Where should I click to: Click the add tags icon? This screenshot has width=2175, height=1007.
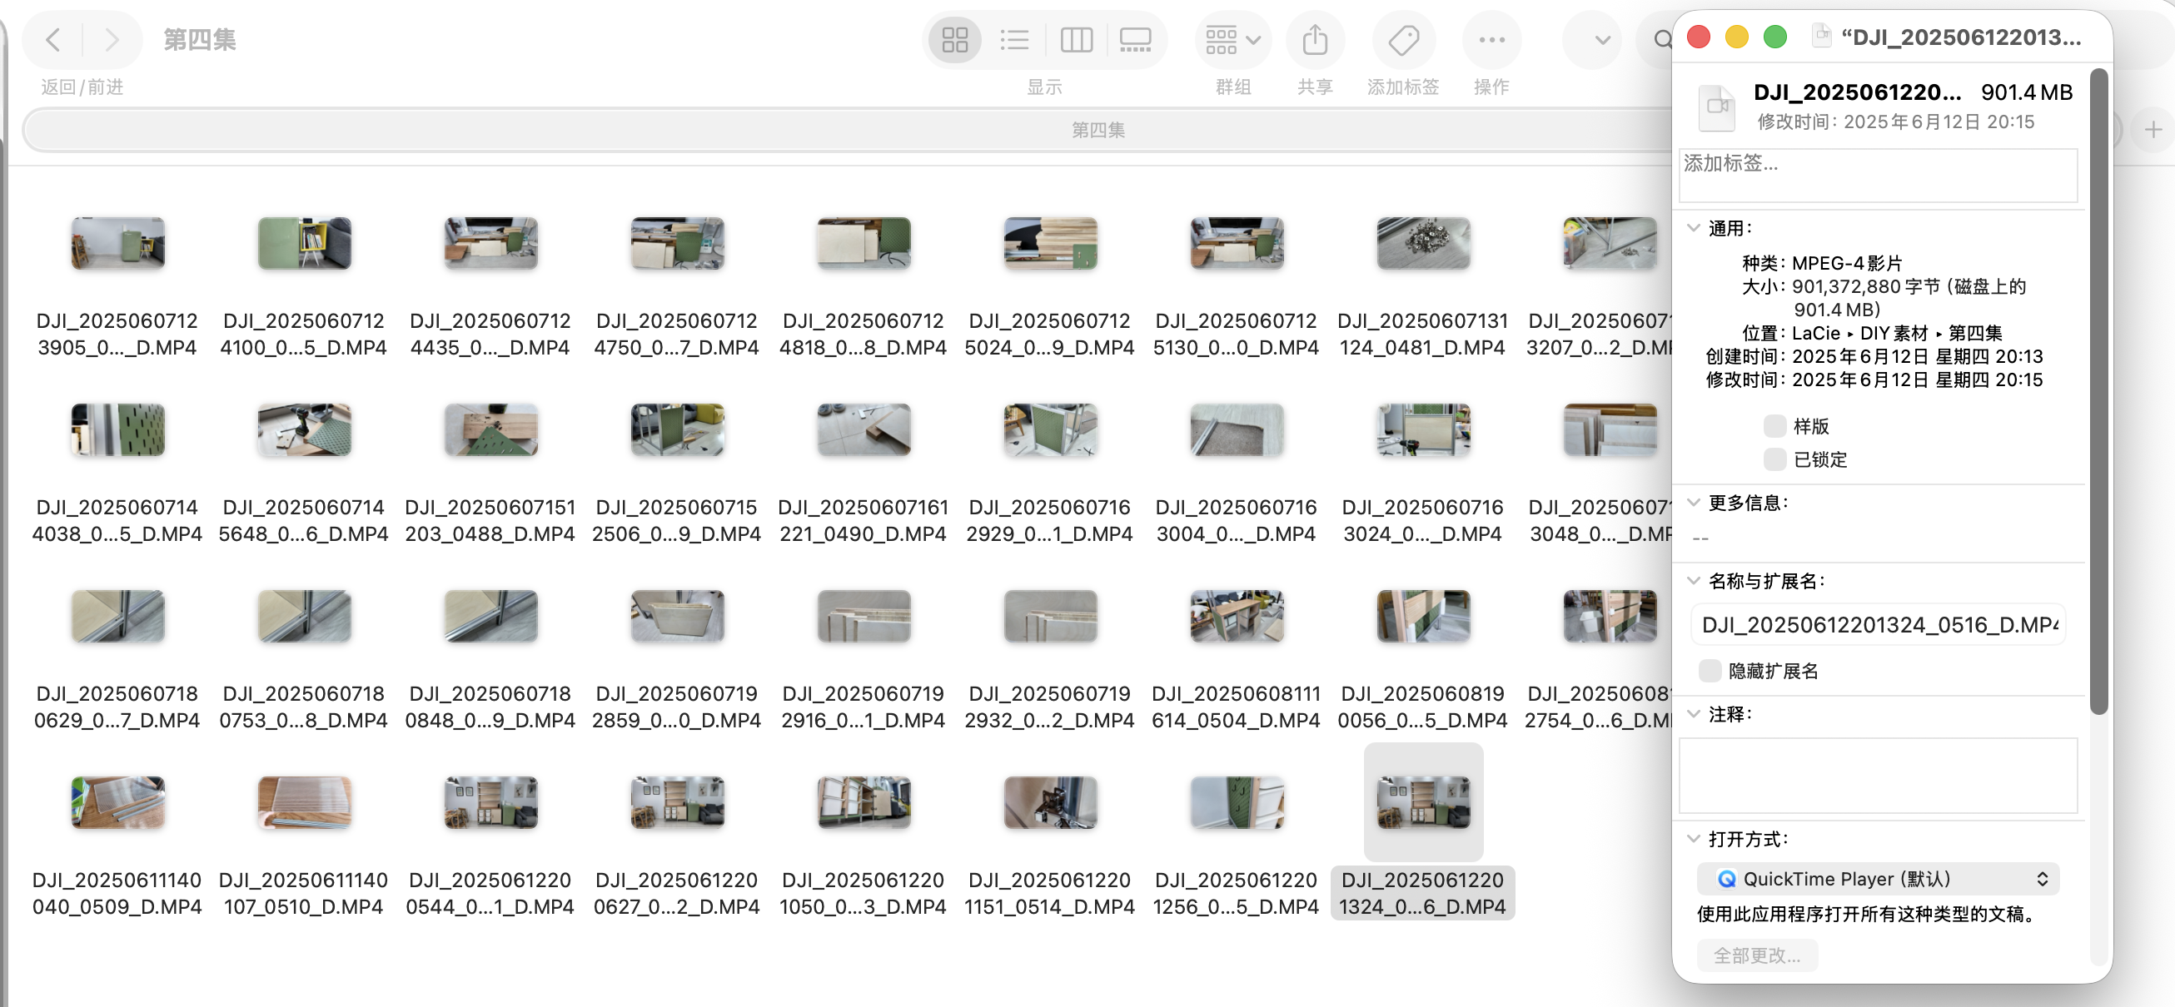(x=1403, y=40)
